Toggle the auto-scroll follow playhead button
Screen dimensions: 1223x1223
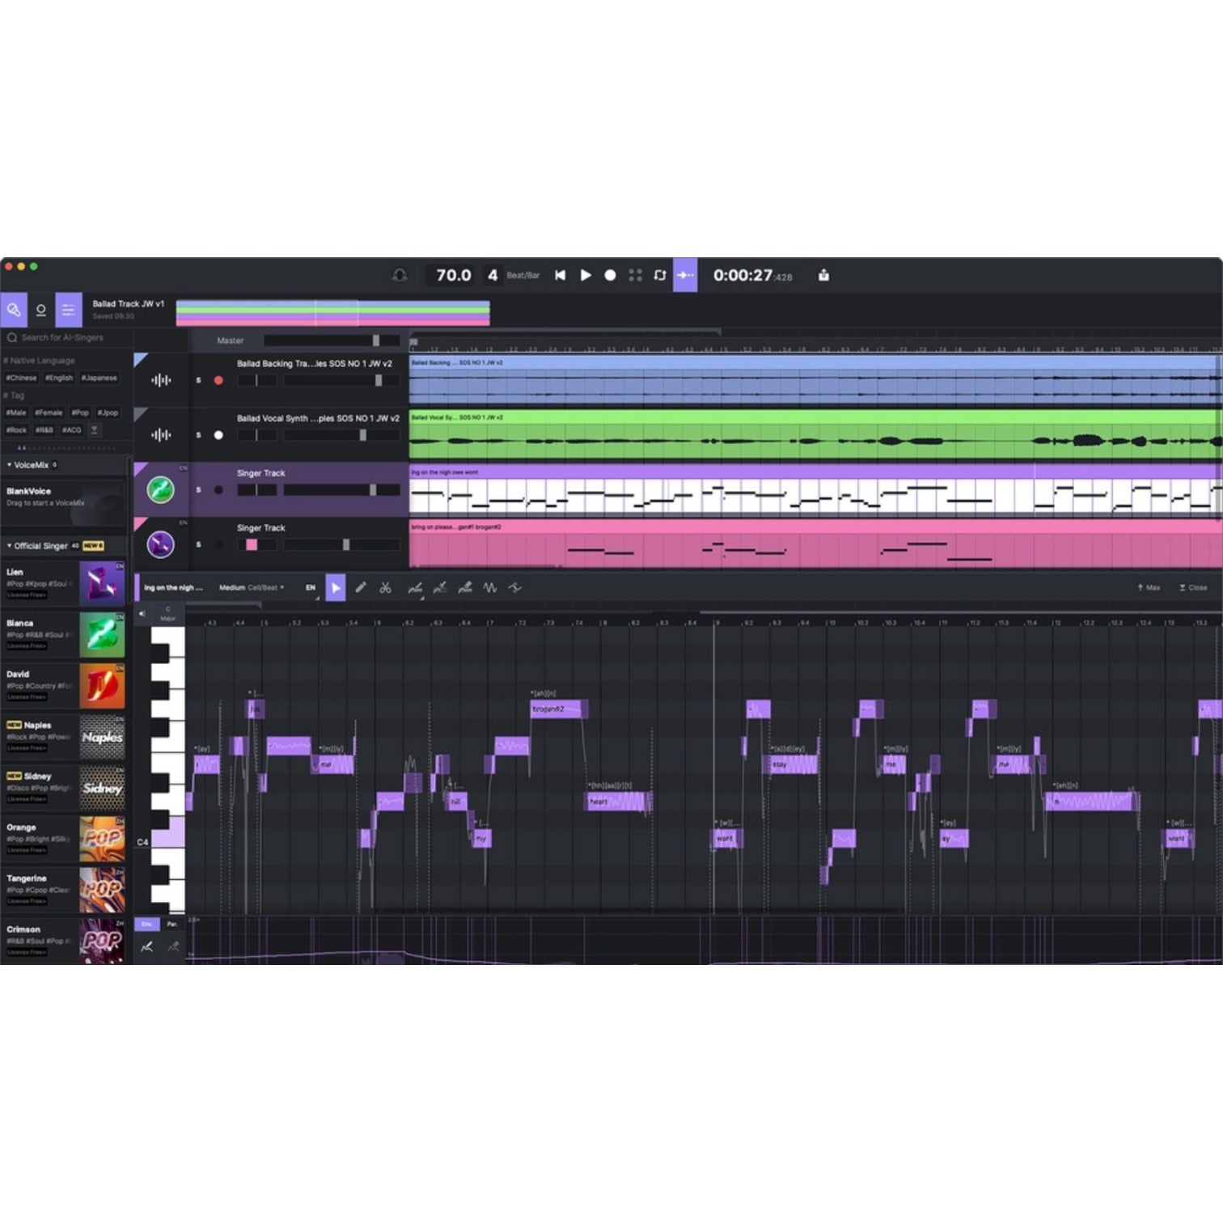(684, 276)
